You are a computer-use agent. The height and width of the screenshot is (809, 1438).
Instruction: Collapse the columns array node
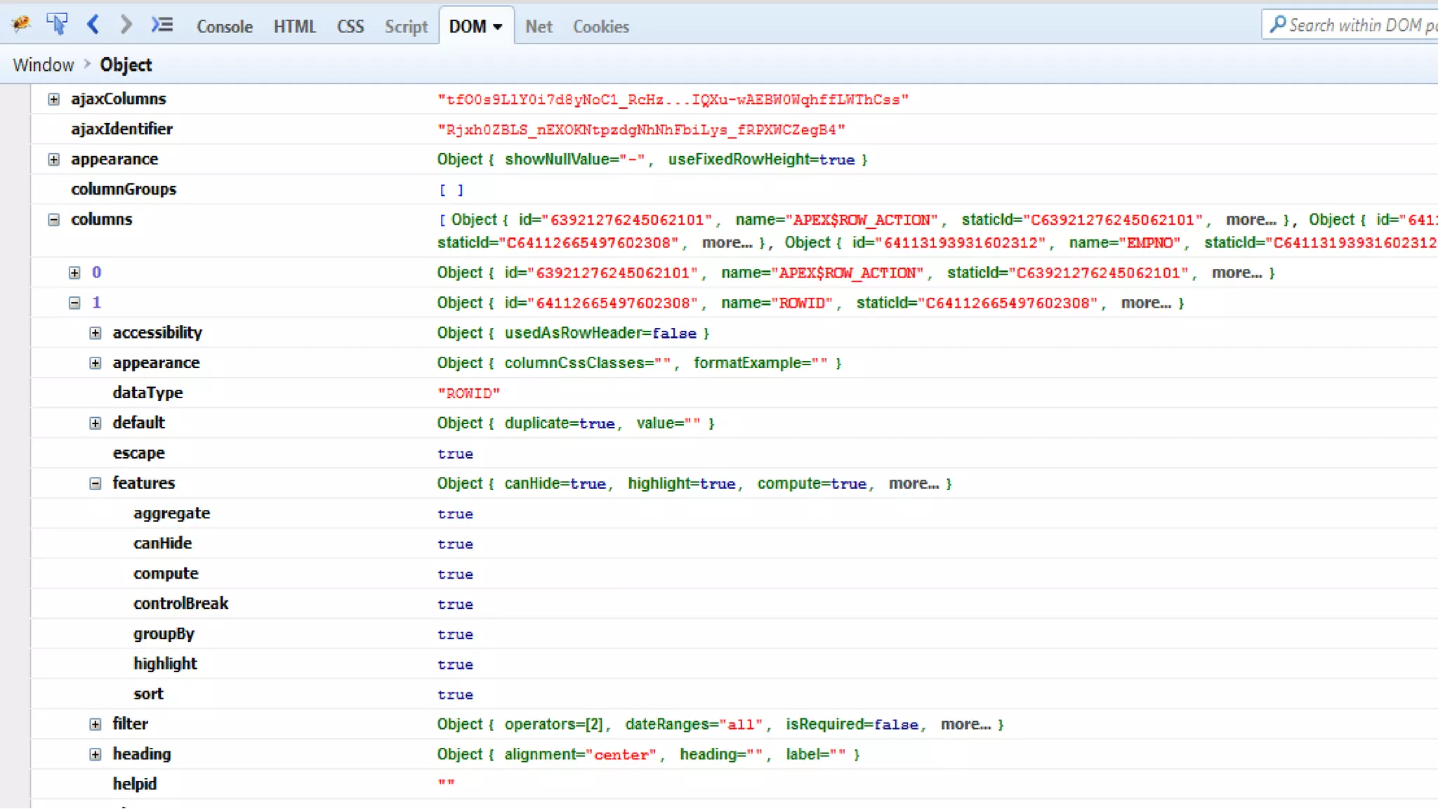coord(53,220)
